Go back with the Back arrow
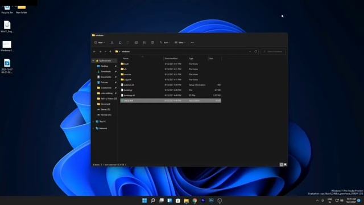 94,51
